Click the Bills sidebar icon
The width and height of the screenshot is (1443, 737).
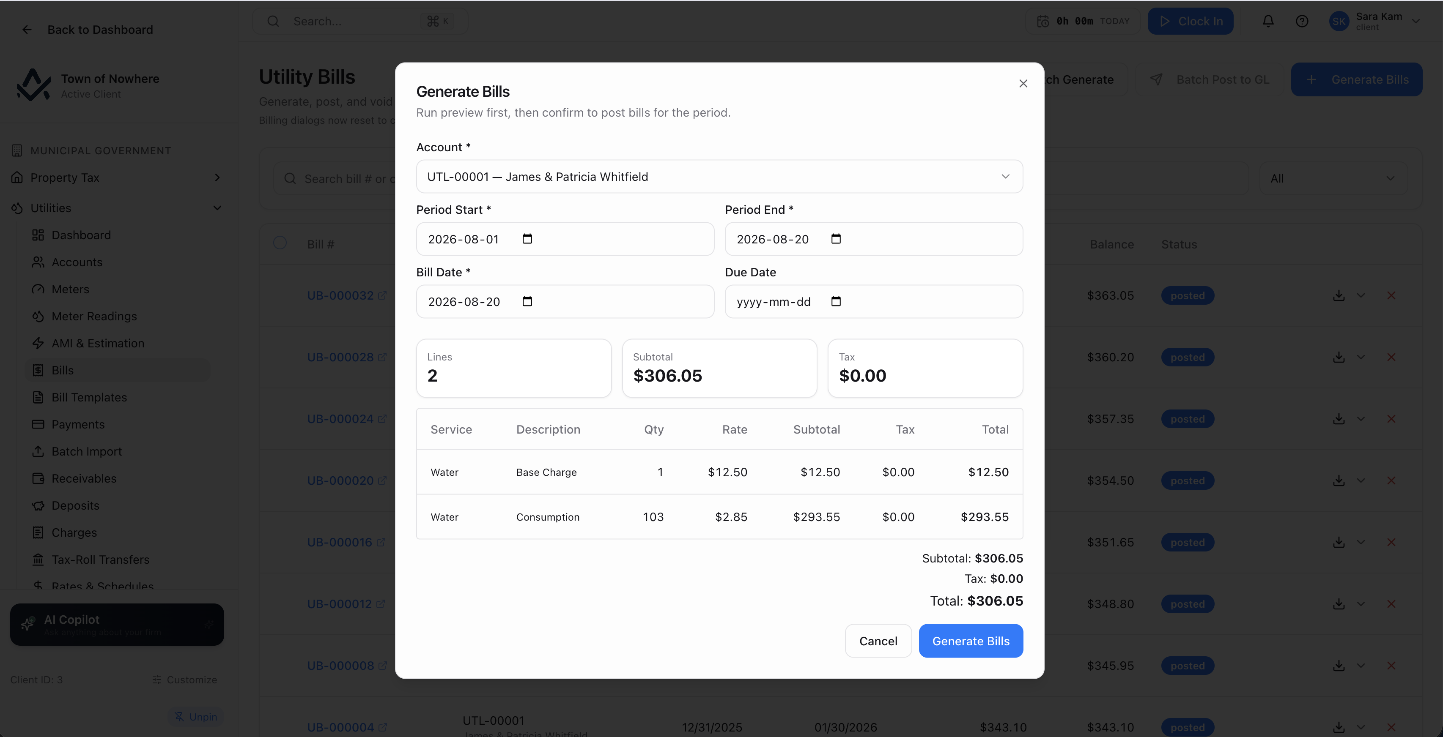point(38,371)
